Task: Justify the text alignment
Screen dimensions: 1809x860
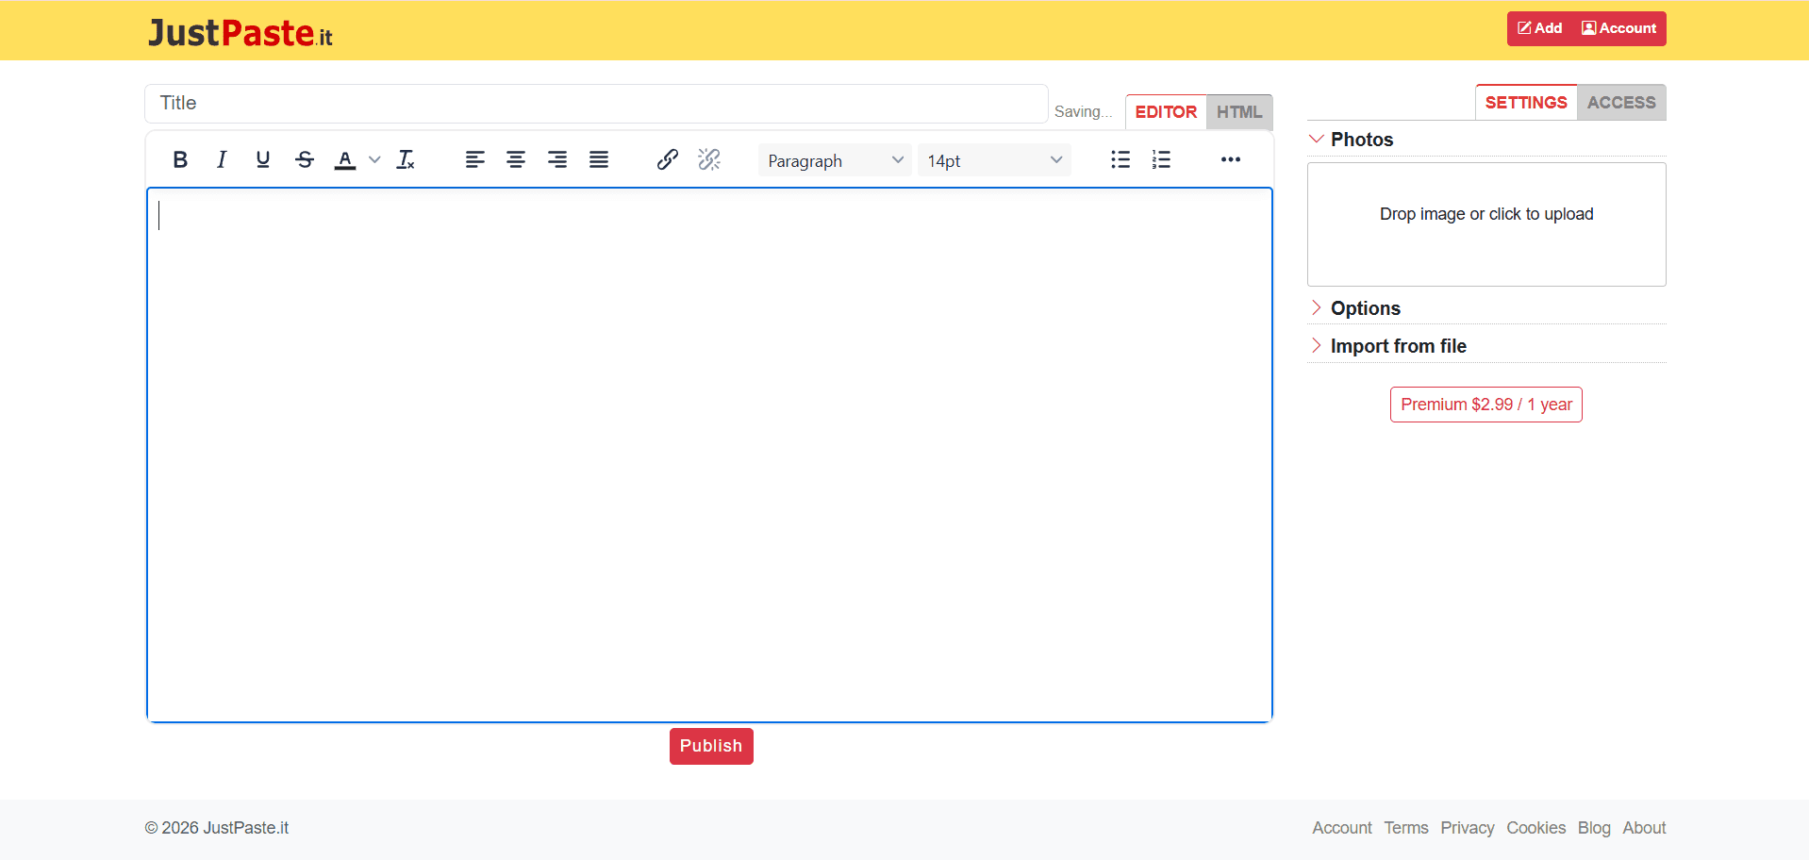Action: [x=599, y=160]
